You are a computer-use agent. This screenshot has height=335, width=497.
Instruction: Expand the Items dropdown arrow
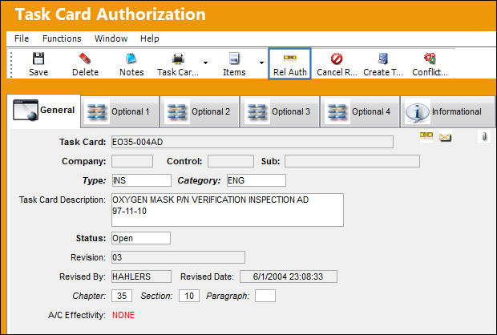pyautogui.click(x=261, y=63)
